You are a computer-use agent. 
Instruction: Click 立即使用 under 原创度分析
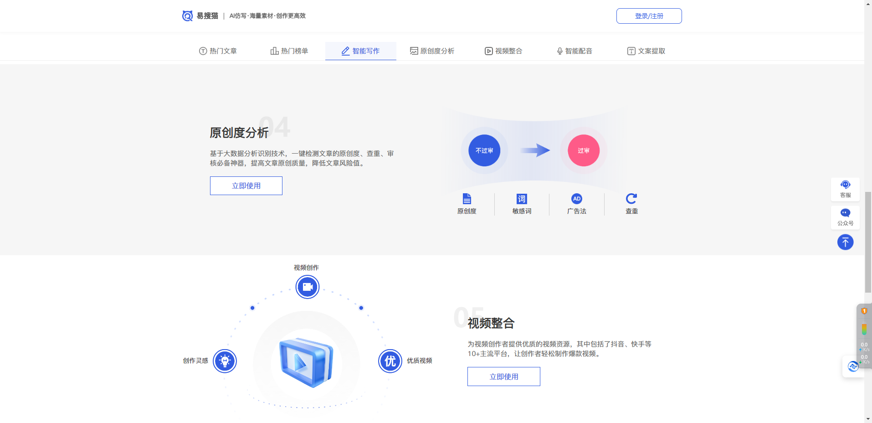click(x=246, y=186)
